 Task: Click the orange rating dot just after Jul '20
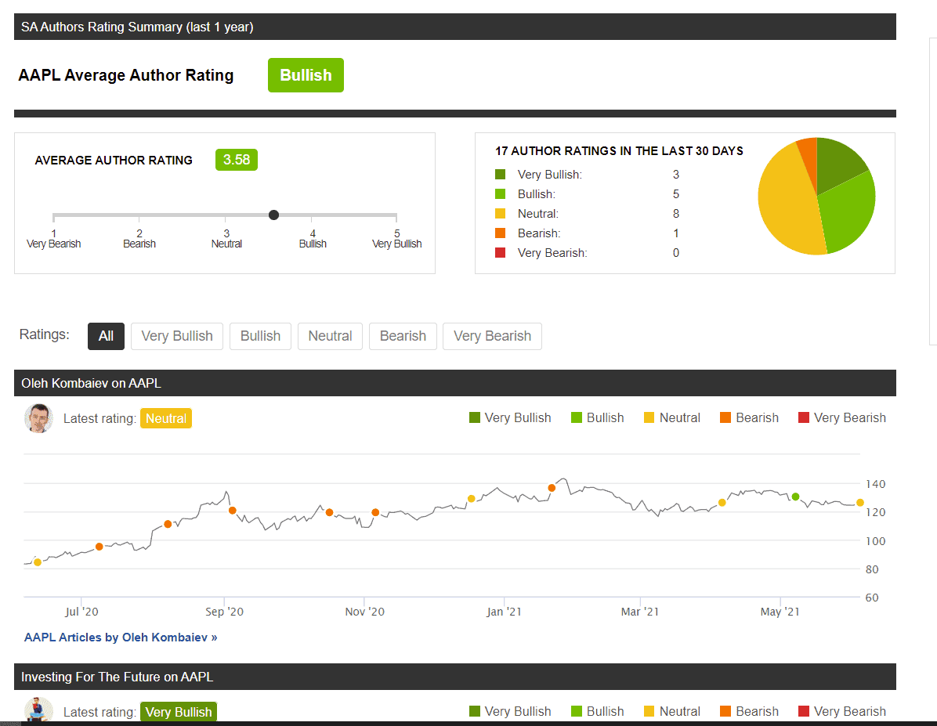coord(99,547)
